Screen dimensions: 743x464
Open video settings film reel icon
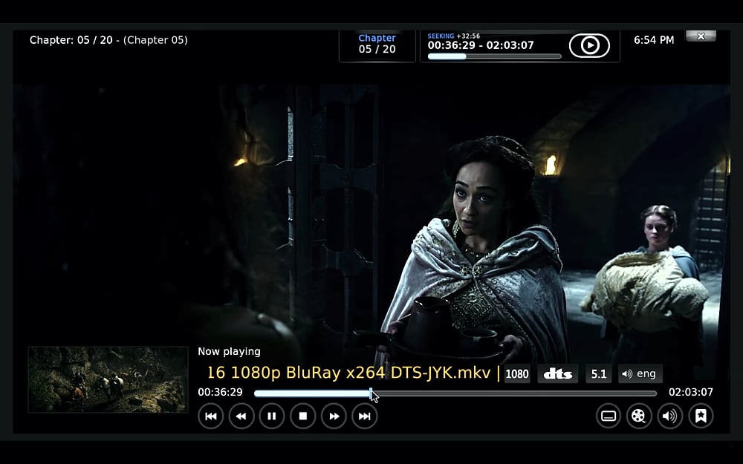click(639, 416)
